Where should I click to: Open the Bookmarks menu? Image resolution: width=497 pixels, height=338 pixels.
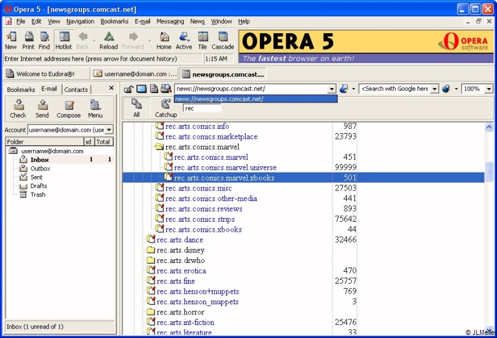click(114, 21)
